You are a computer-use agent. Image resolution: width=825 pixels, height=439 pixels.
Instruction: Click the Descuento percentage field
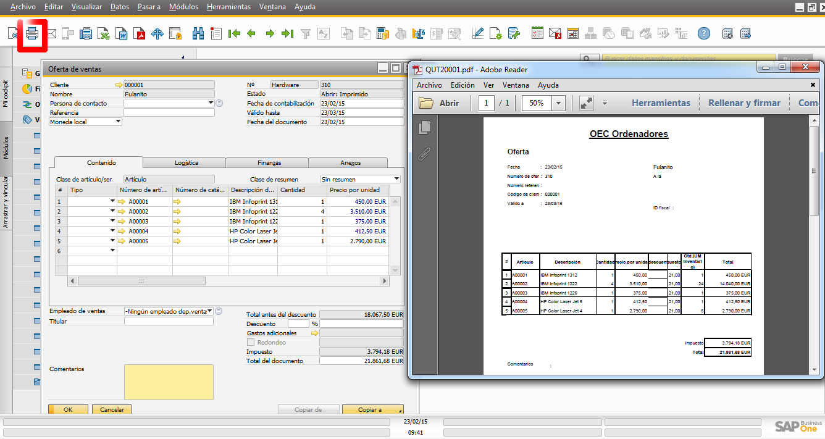[x=298, y=324]
